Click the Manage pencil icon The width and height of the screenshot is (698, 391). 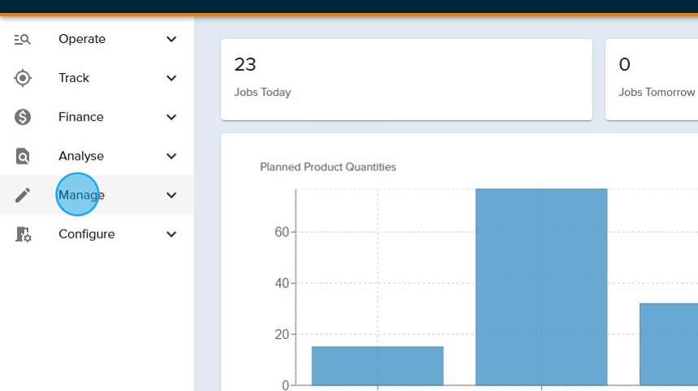coord(23,195)
